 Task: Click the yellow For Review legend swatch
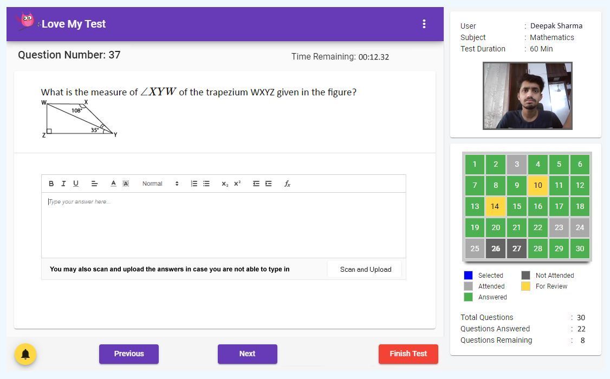[x=525, y=286]
